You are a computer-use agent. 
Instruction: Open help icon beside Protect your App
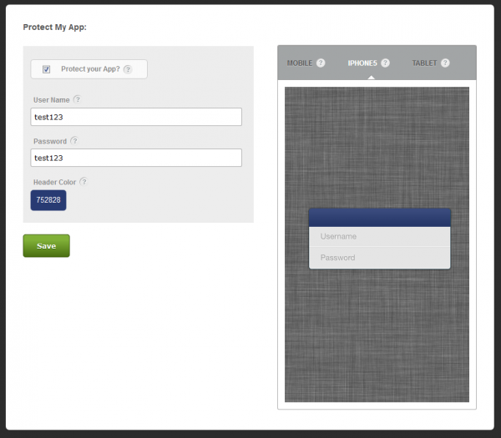coord(128,69)
